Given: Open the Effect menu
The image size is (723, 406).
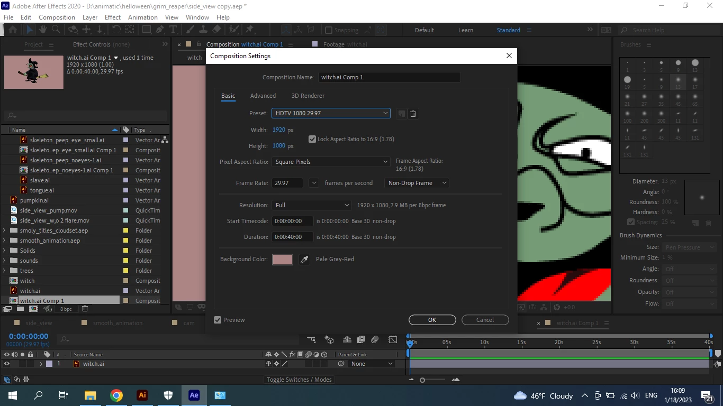Looking at the screenshot, I should pos(113,17).
